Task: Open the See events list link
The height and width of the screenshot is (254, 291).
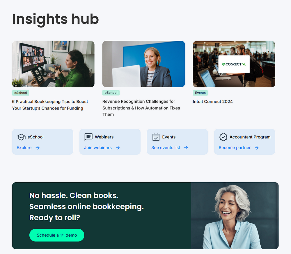Action: pos(166,147)
